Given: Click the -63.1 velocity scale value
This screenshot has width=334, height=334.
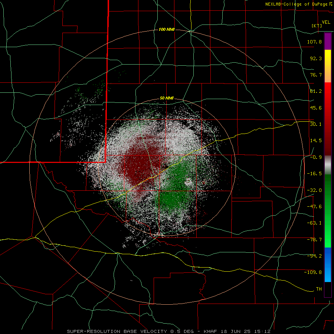Looking at the screenshot, I should click(x=314, y=223).
